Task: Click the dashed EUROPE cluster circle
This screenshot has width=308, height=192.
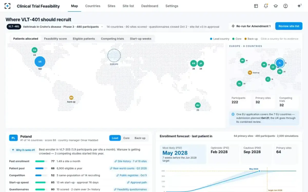Action: coord(114,55)
